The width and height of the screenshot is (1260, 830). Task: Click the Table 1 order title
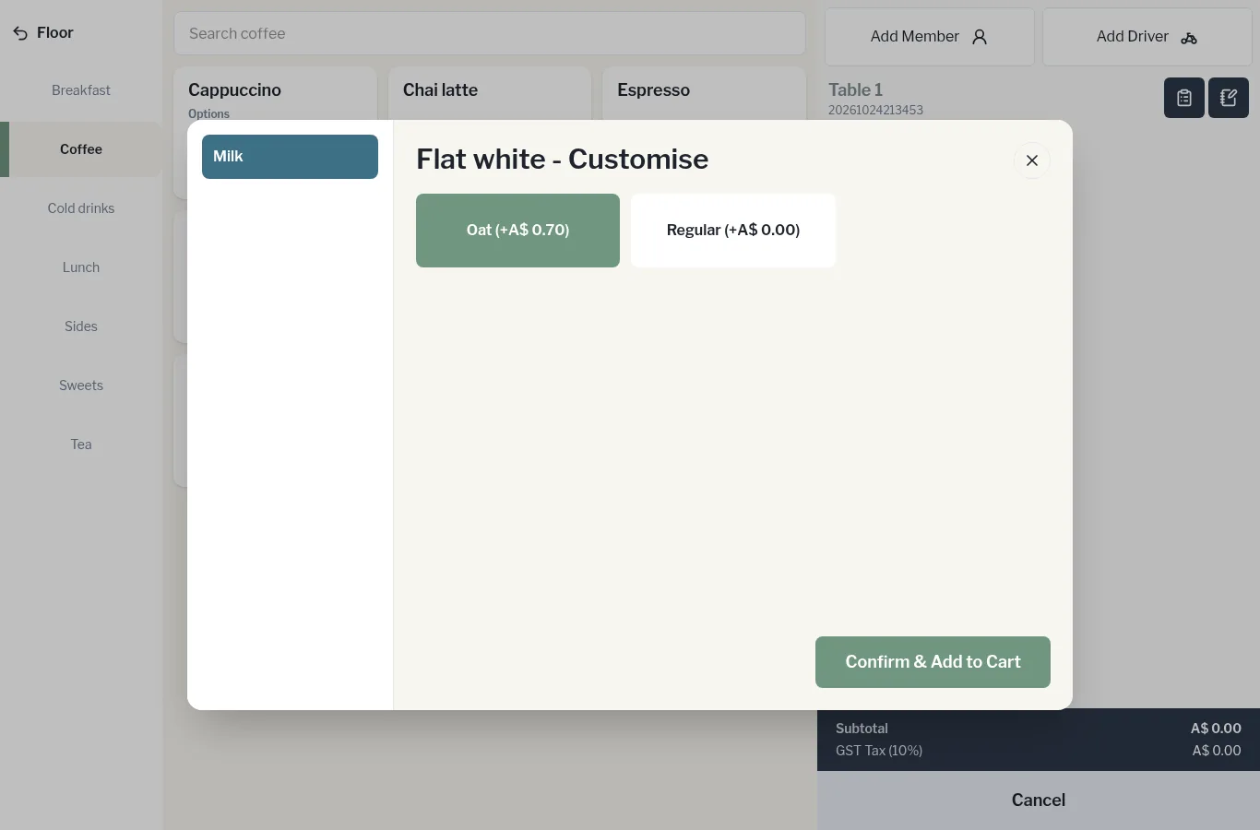[855, 89]
